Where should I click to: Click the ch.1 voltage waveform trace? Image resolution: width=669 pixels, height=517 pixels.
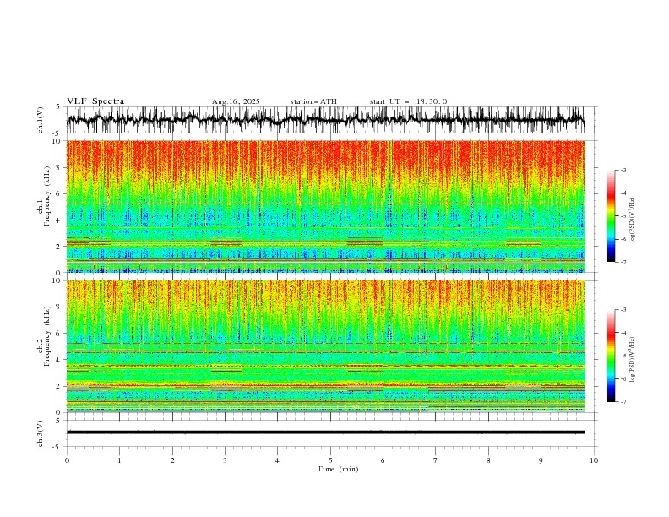[326, 120]
